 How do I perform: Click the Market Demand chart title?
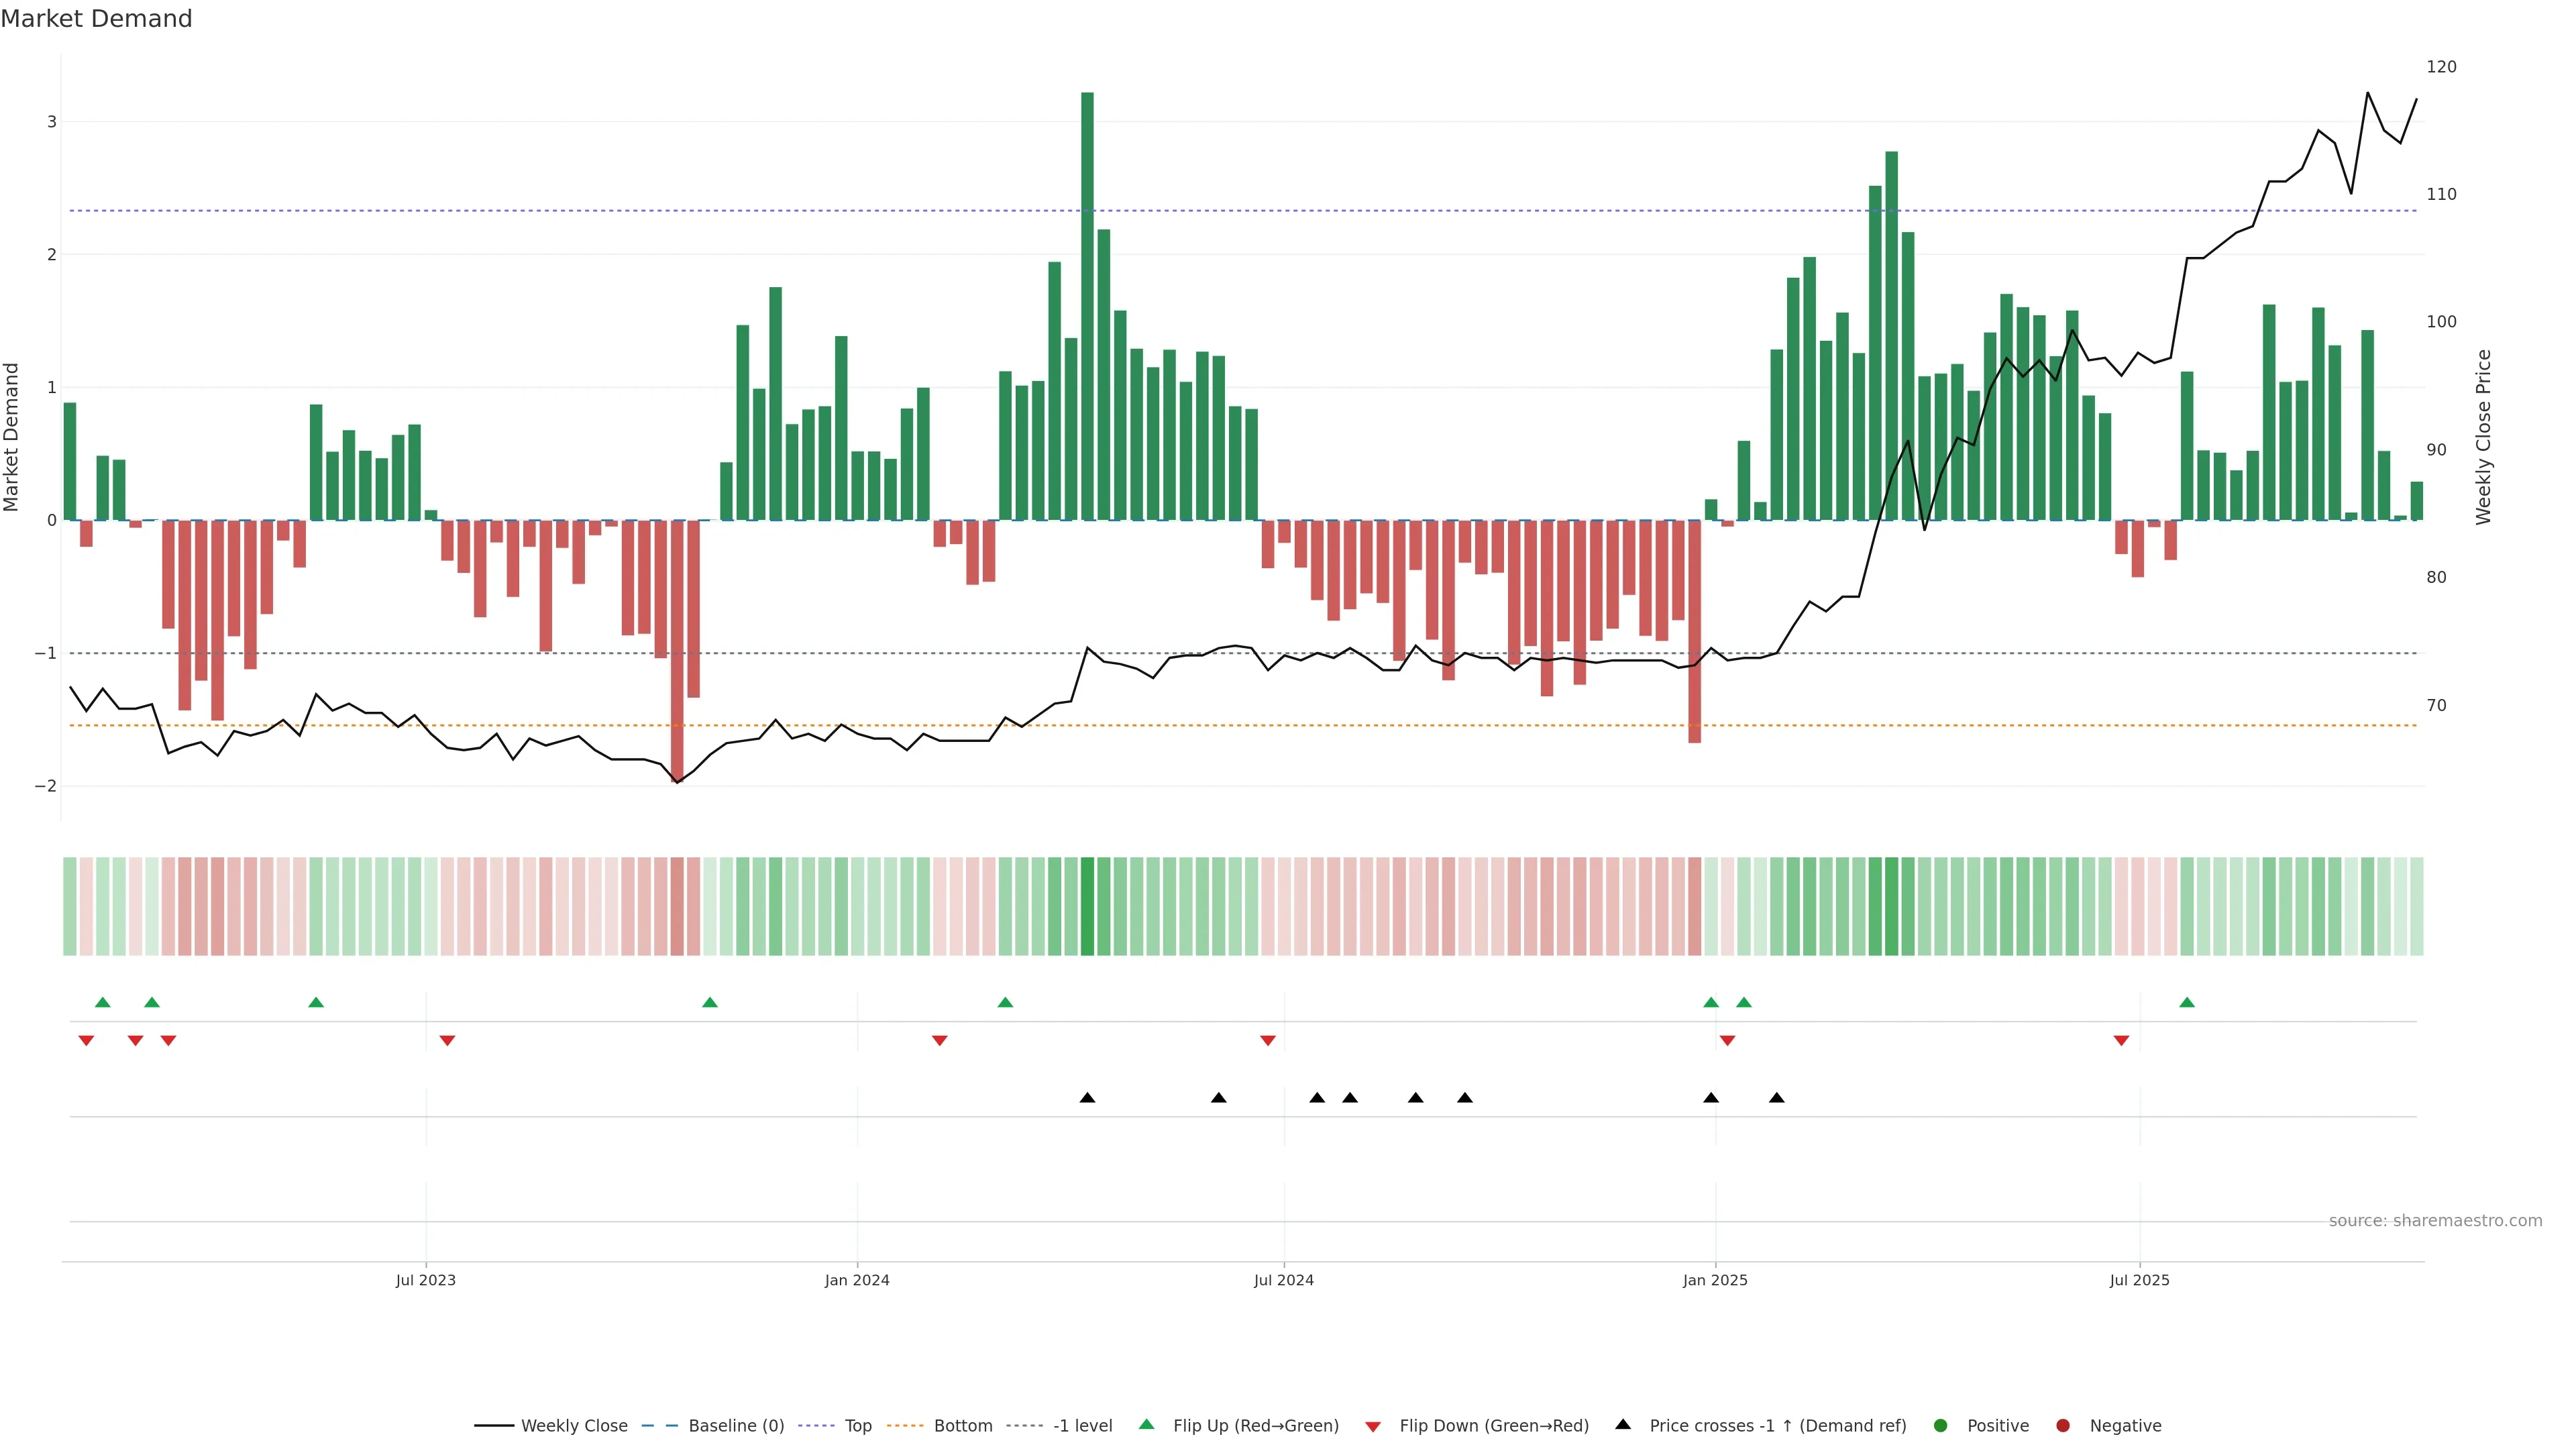pos(96,19)
